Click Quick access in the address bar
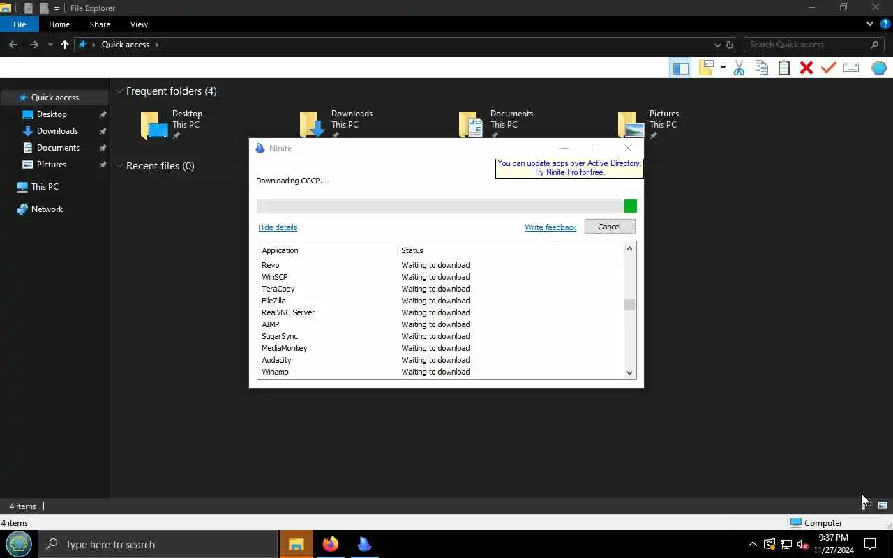 126,45
